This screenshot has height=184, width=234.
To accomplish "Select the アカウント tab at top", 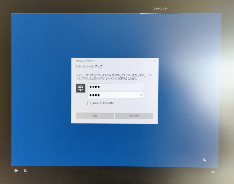I will (x=160, y=9).
